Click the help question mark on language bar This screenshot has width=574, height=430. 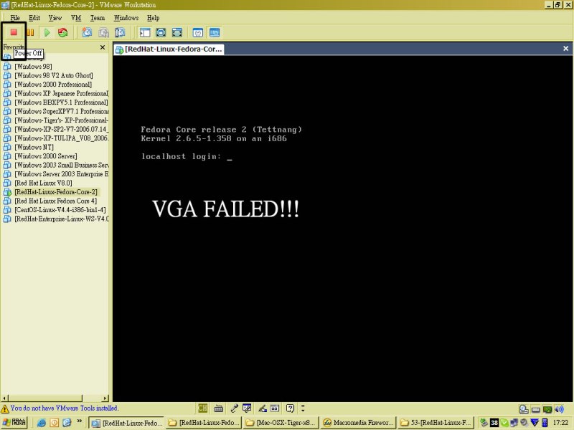pos(290,408)
